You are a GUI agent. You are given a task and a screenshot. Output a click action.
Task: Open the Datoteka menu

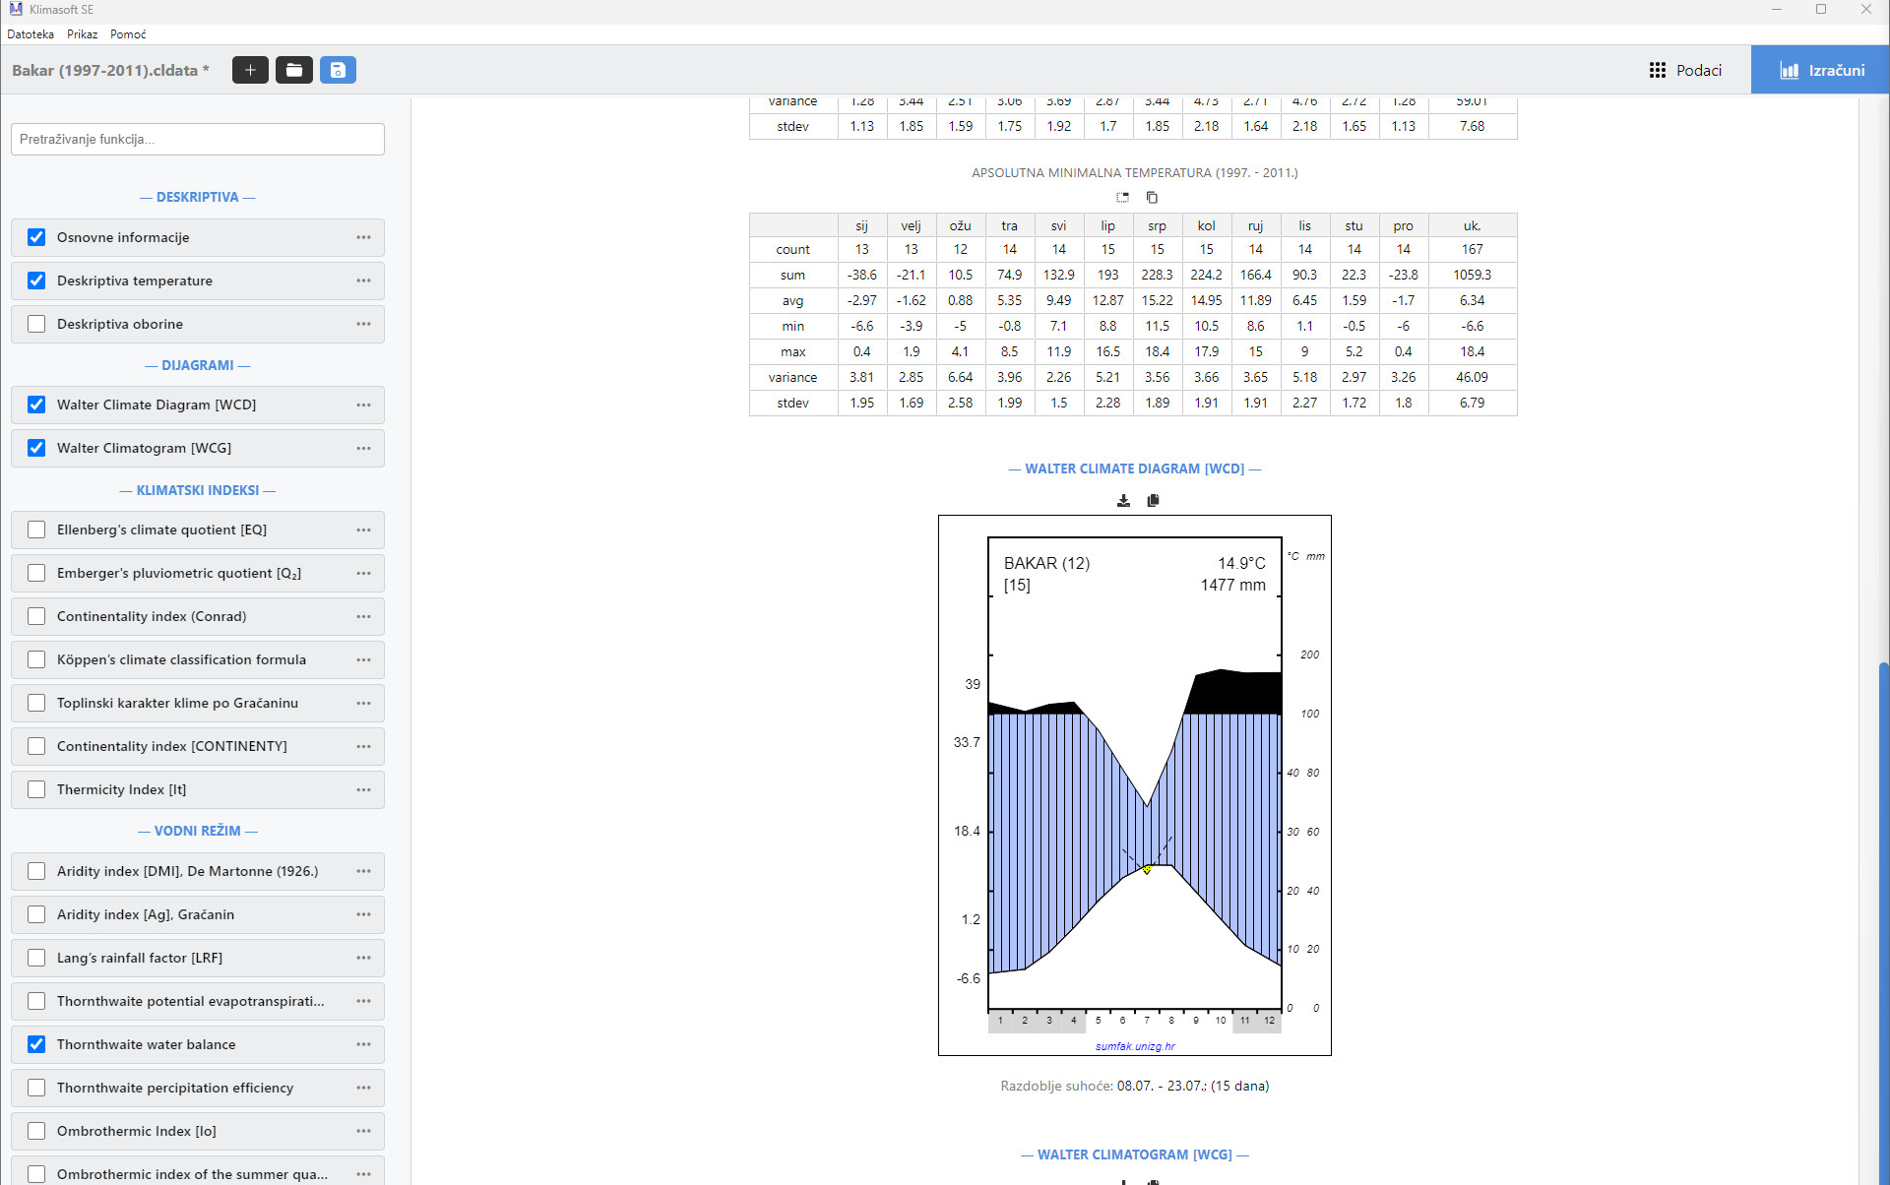coord(31,34)
